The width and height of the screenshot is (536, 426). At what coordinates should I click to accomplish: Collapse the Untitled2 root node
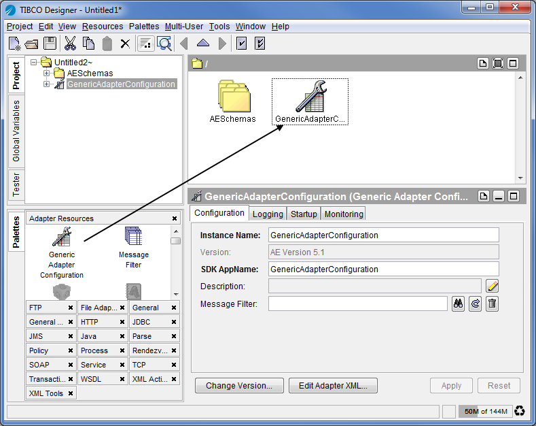tap(34, 63)
